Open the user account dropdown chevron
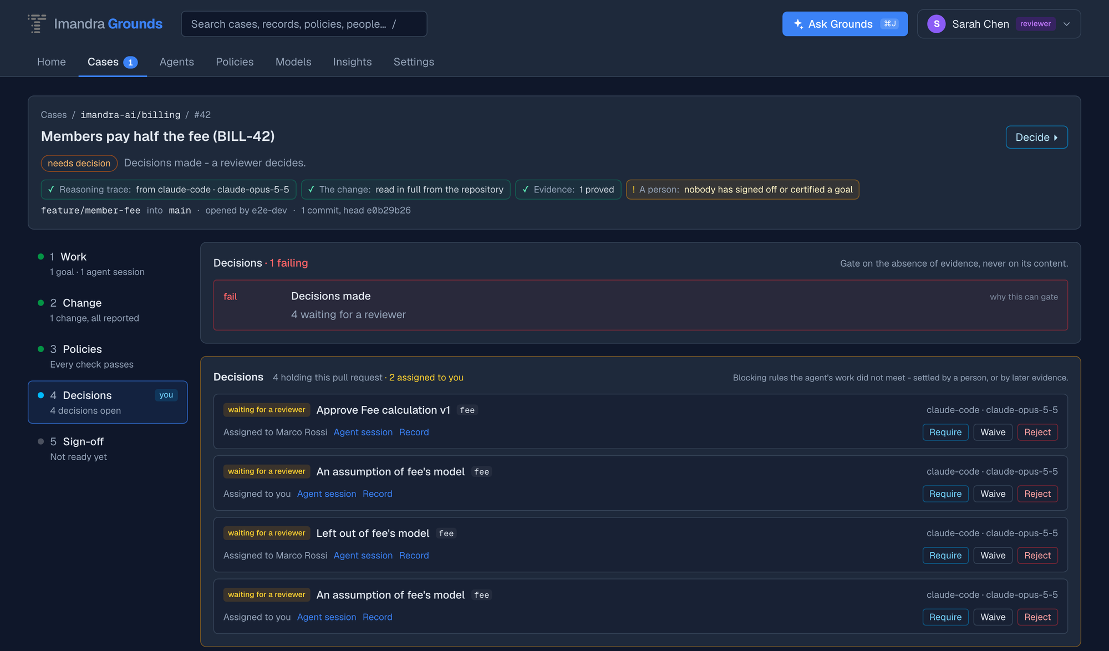Screen dimensions: 1109x651 click(1066, 24)
